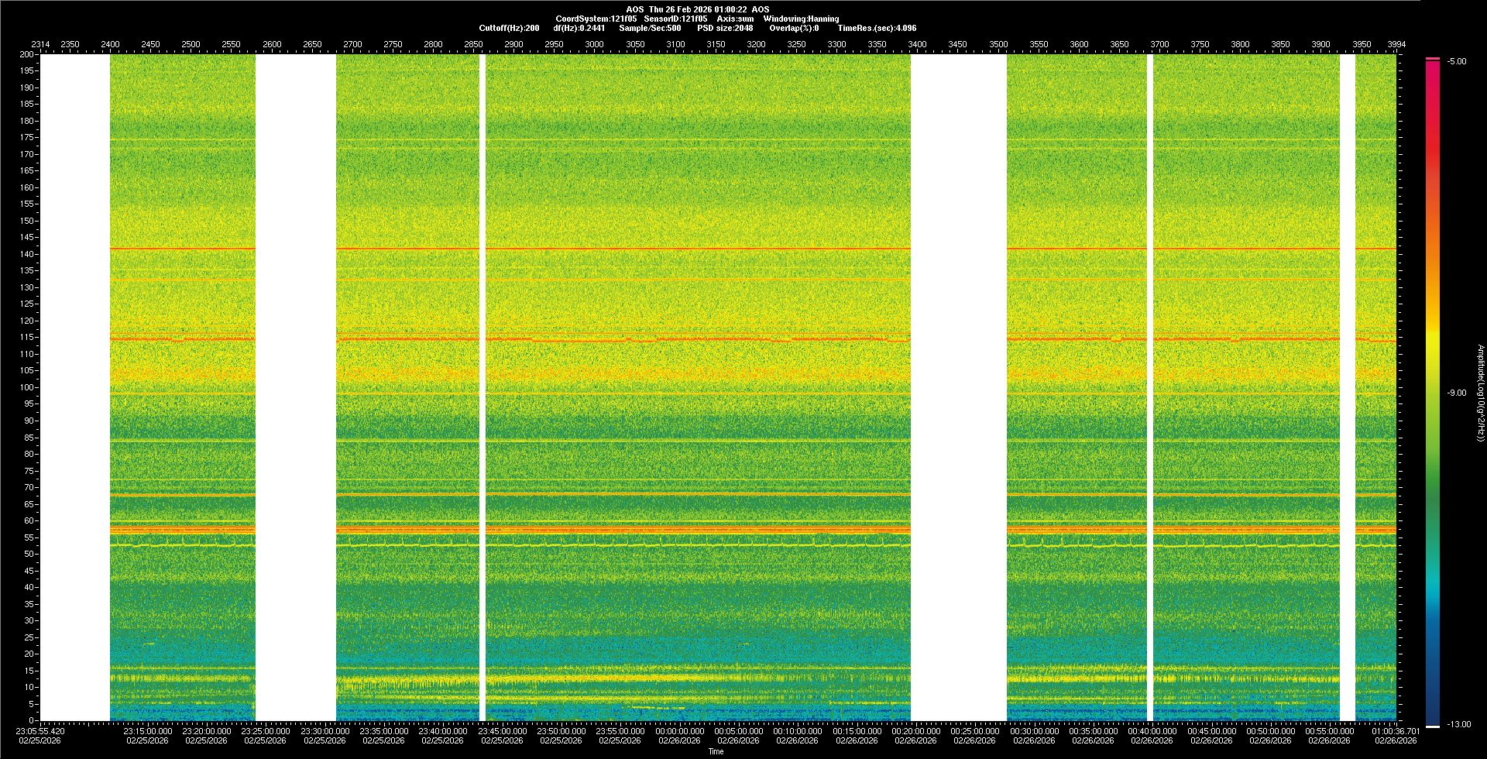Click the 00:00:00.000 time axis tick label
The height and width of the screenshot is (759, 1487).
679,730
